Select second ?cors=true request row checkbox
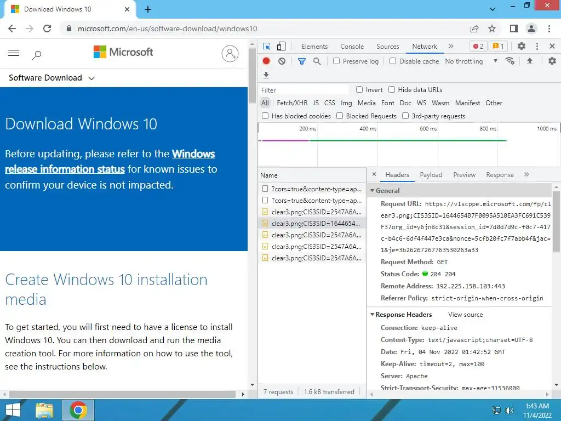The image size is (561, 421). [x=265, y=200]
